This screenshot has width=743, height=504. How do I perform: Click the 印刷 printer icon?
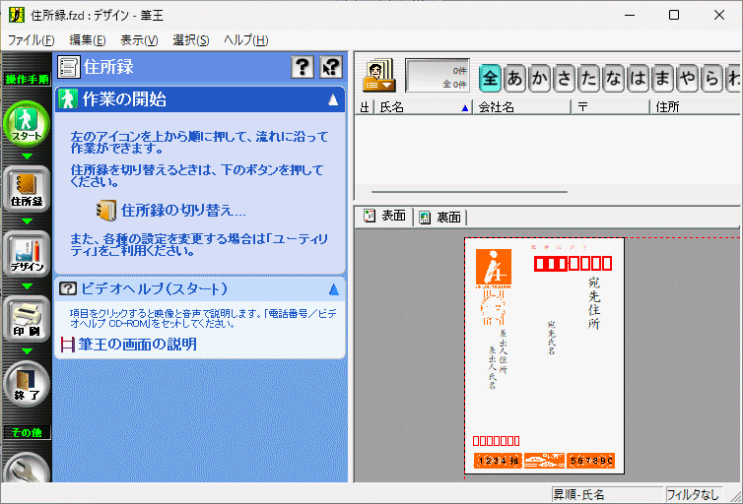pos(27,319)
